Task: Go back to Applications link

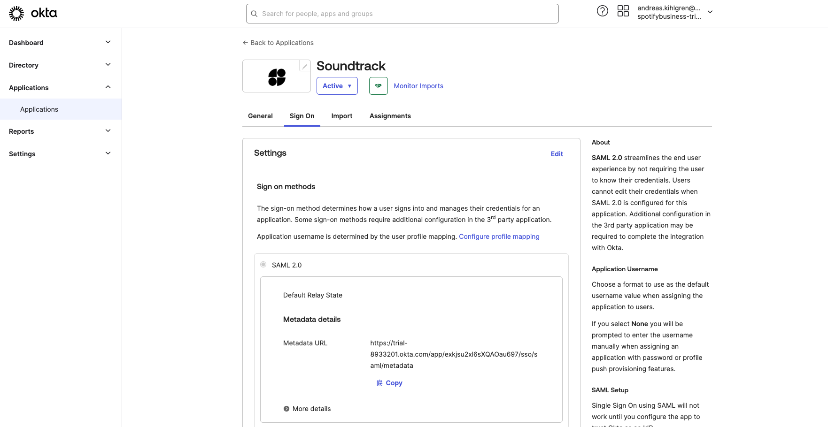Action: [x=278, y=43]
